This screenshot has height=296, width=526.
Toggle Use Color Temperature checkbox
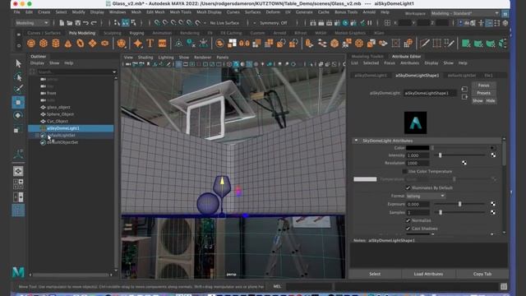point(405,172)
